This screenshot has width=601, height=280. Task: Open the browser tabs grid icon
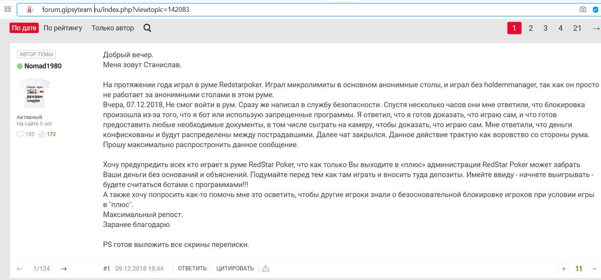[x=7, y=9]
